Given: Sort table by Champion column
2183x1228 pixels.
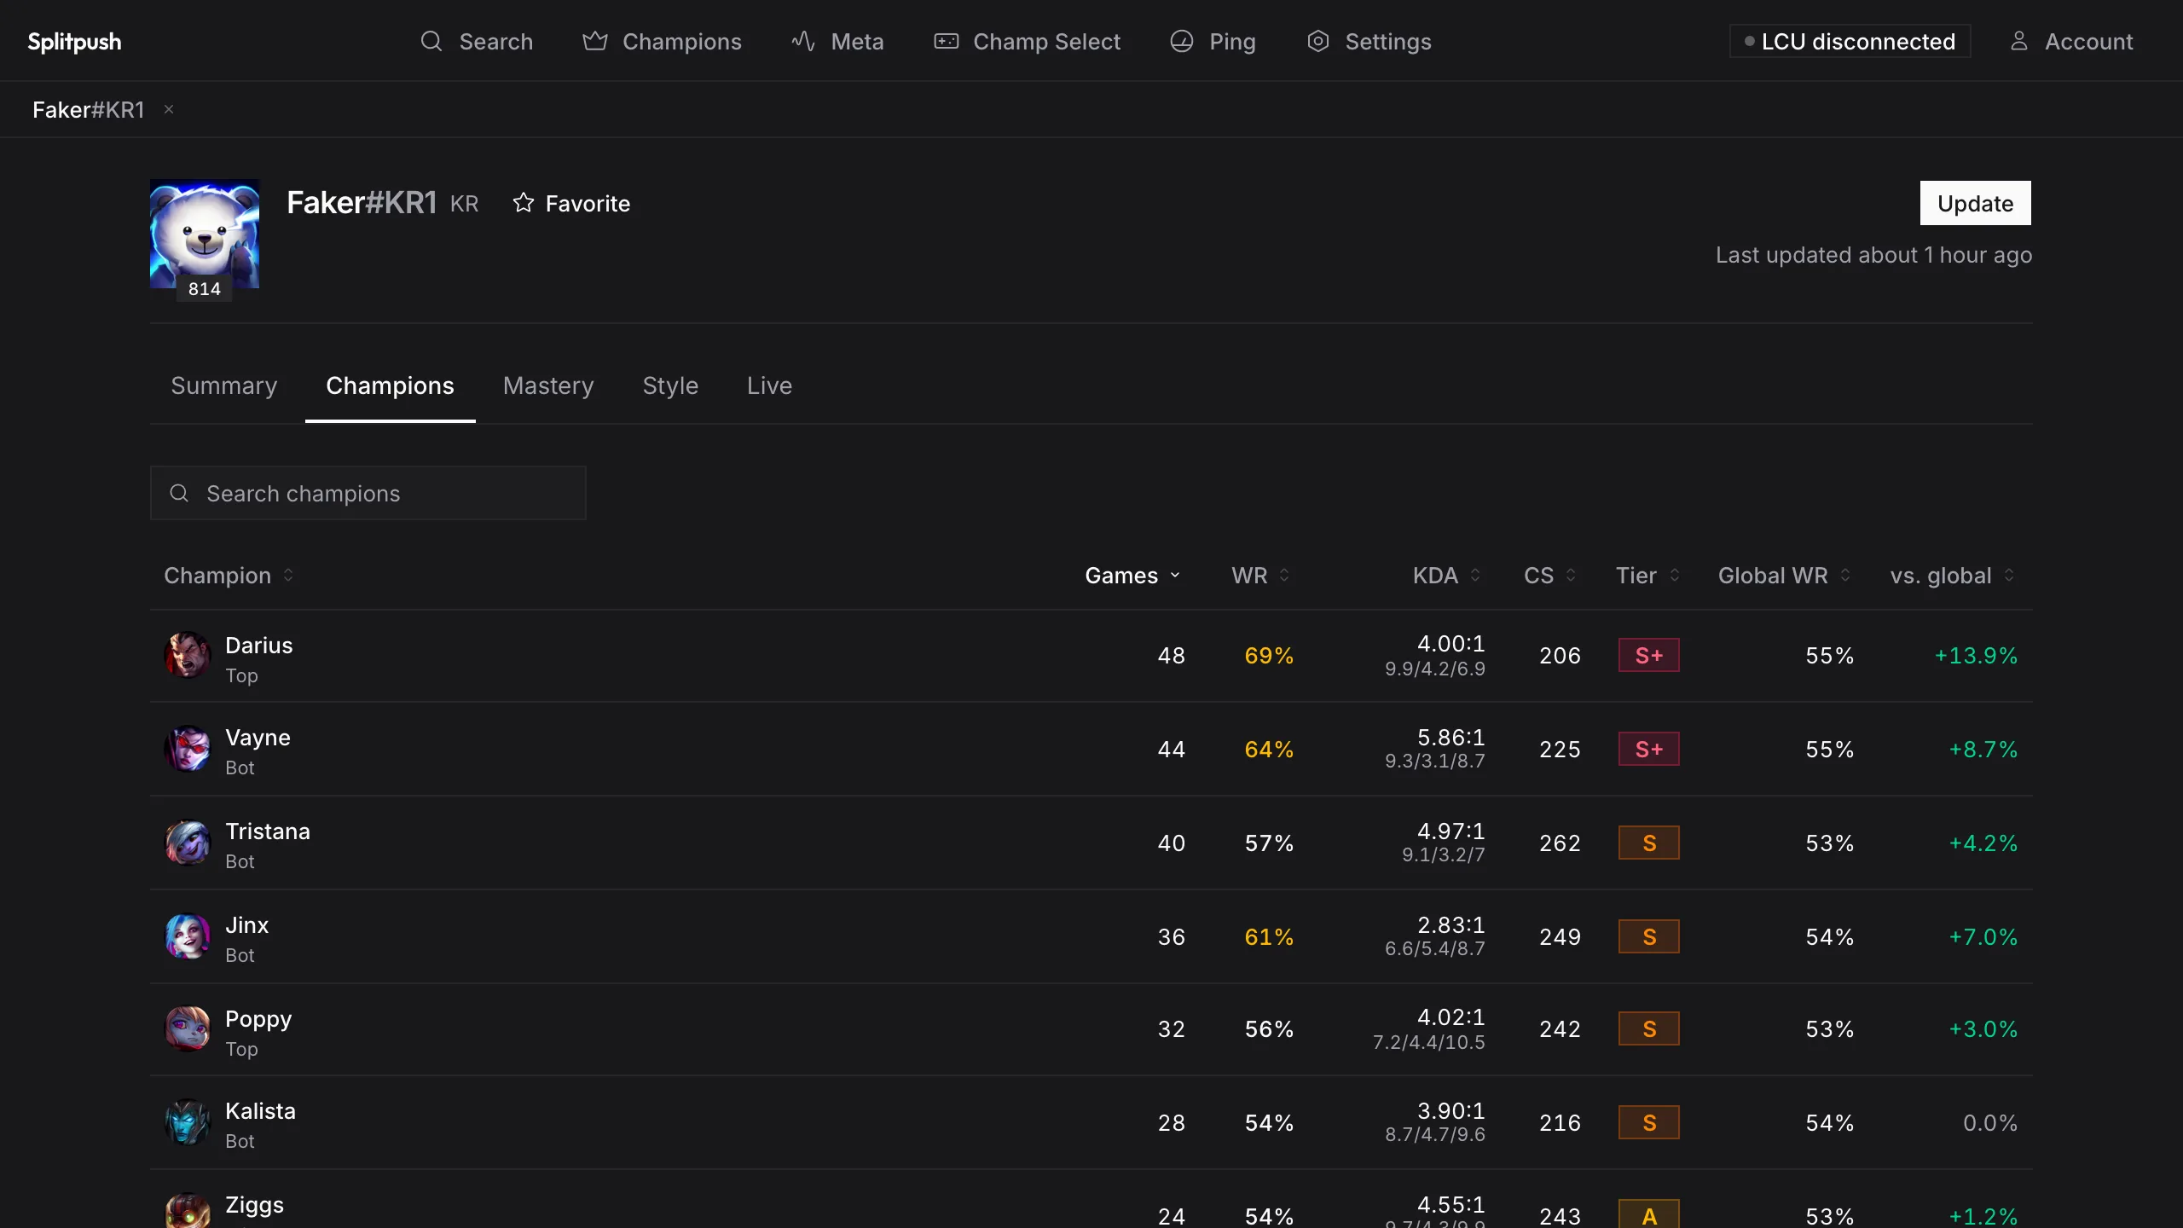Looking at the screenshot, I should point(229,576).
